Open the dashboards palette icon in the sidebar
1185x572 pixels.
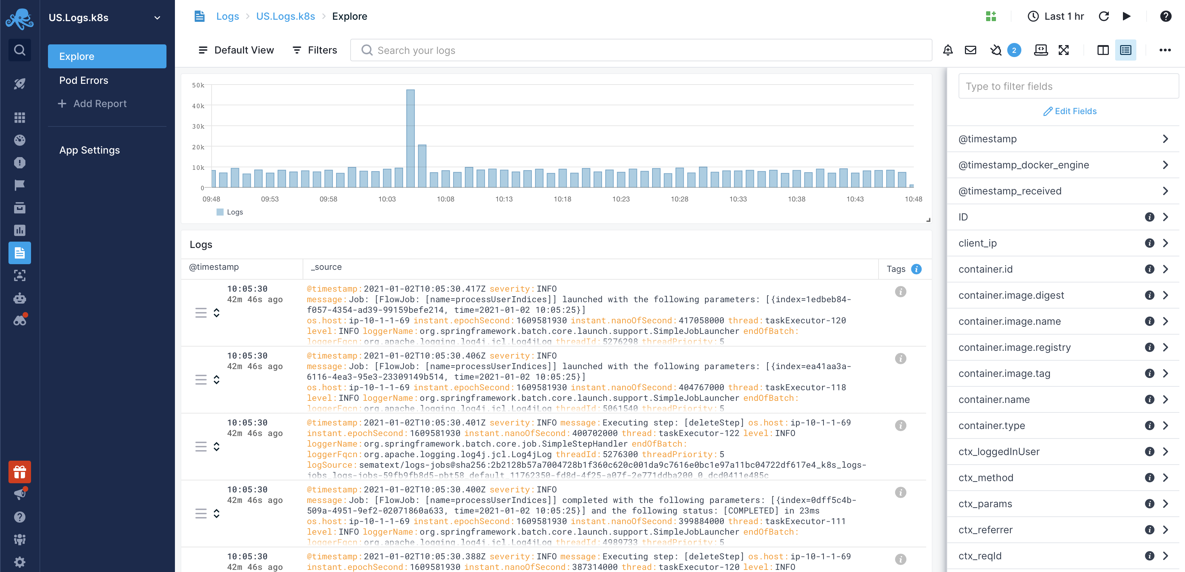tap(19, 140)
